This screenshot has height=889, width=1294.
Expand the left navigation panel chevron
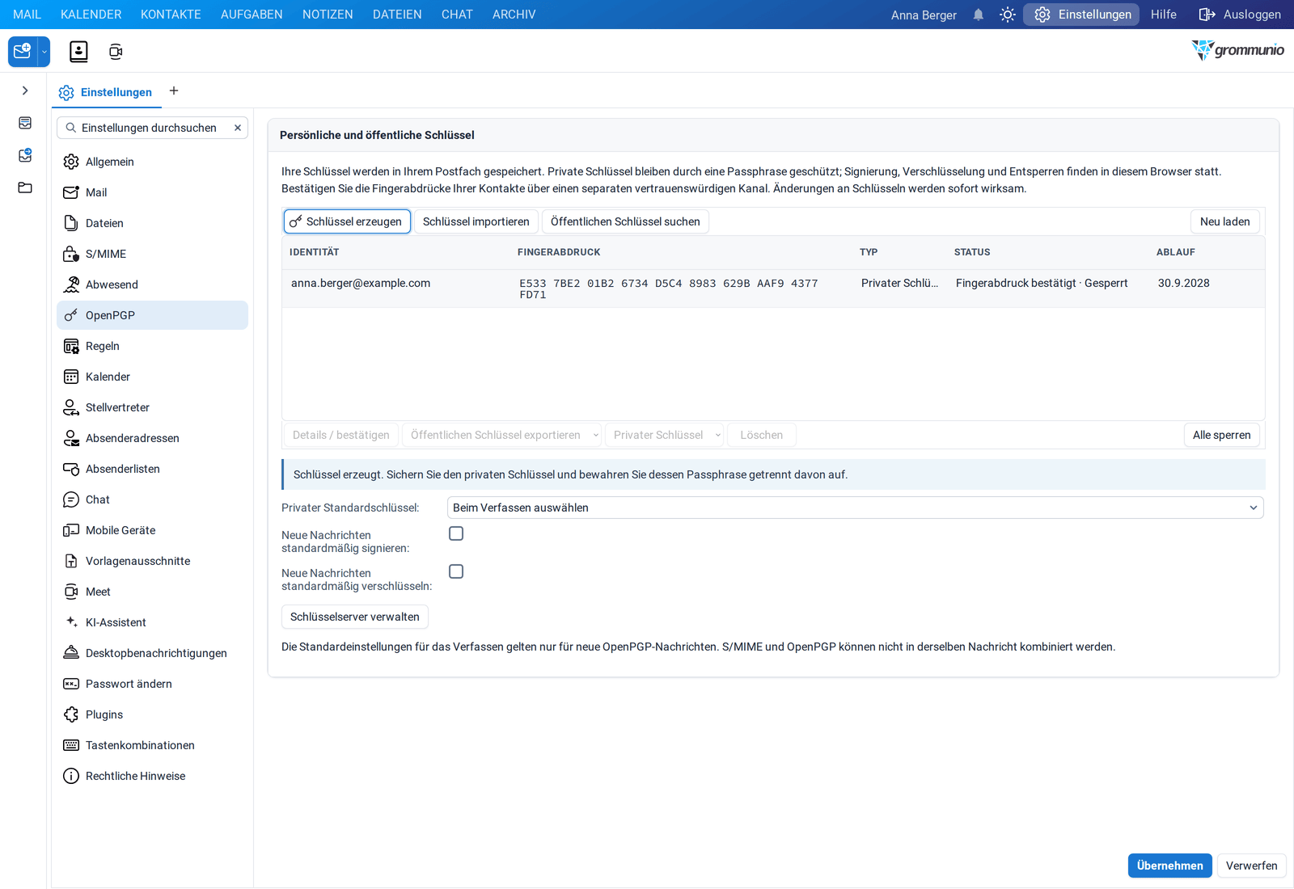click(25, 91)
